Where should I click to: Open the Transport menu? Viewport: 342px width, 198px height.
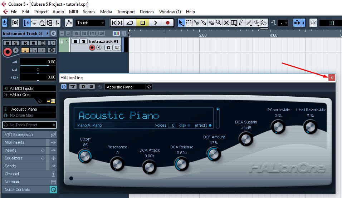(x=126, y=12)
